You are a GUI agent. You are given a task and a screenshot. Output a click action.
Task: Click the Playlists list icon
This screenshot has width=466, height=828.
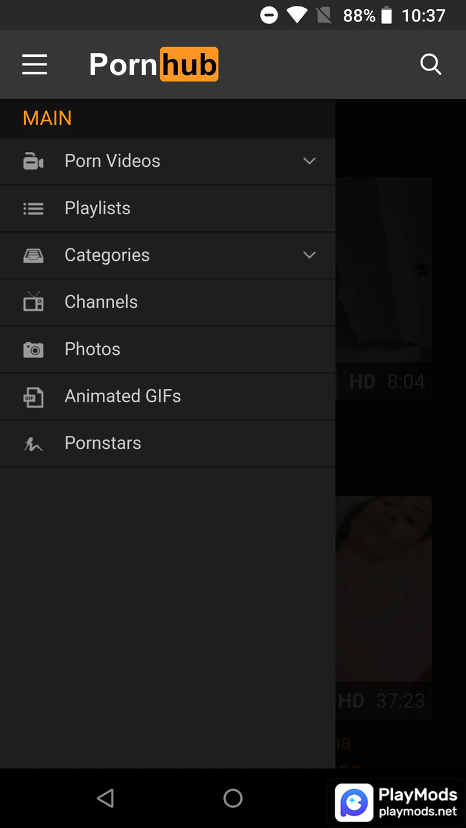point(33,208)
